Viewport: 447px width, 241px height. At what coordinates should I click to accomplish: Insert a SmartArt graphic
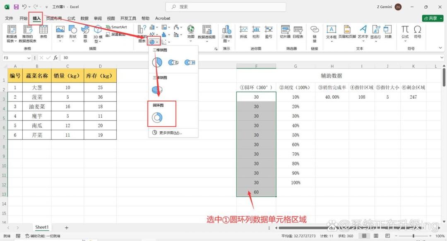point(116,27)
